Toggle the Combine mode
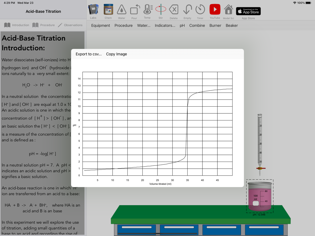The width and height of the screenshot is (315, 236). pos(197,26)
